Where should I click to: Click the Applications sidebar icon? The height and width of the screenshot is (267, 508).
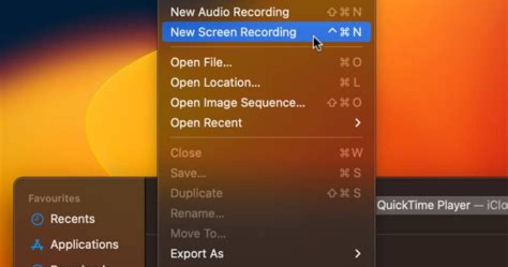37,245
